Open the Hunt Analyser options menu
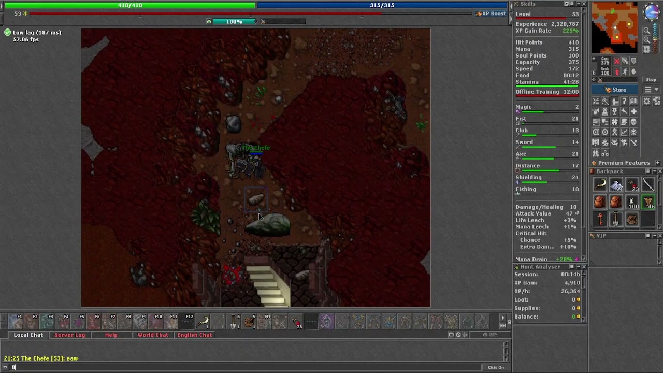663x373 pixels. click(572, 267)
